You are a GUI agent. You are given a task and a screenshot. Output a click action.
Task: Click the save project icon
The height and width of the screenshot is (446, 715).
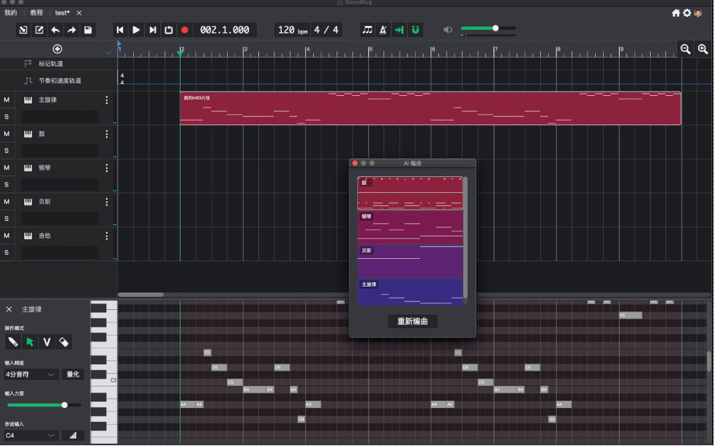(x=88, y=30)
